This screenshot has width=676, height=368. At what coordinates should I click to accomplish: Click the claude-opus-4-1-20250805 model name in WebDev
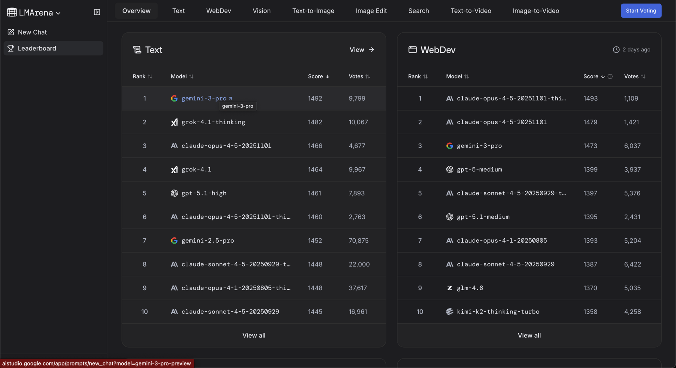(502, 241)
